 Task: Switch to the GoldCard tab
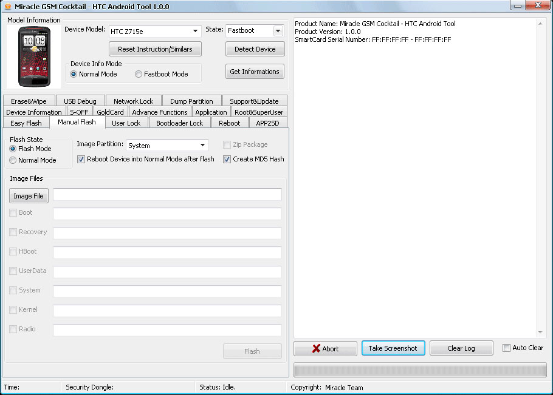(111, 112)
